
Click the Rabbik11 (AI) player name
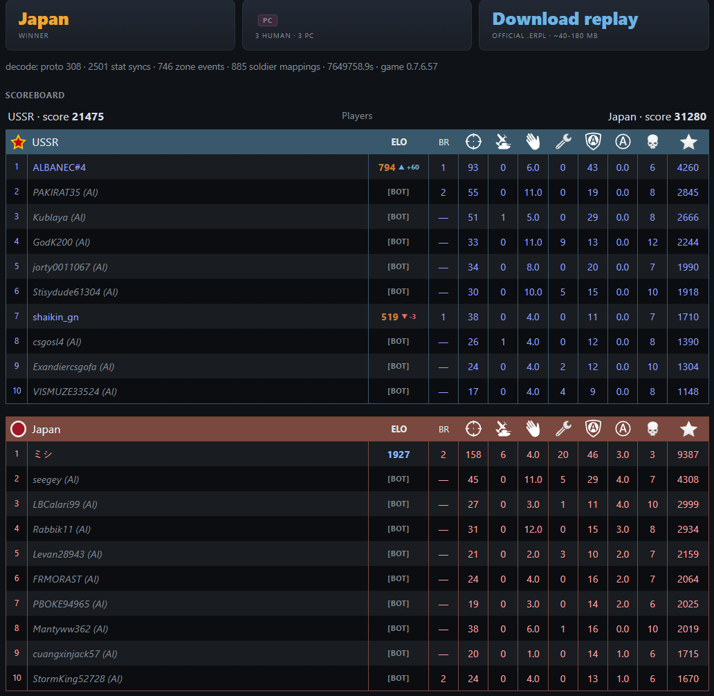coord(62,529)
